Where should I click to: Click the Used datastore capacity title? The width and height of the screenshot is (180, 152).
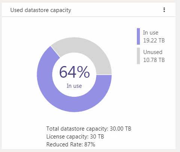click(x=41, y=10)
